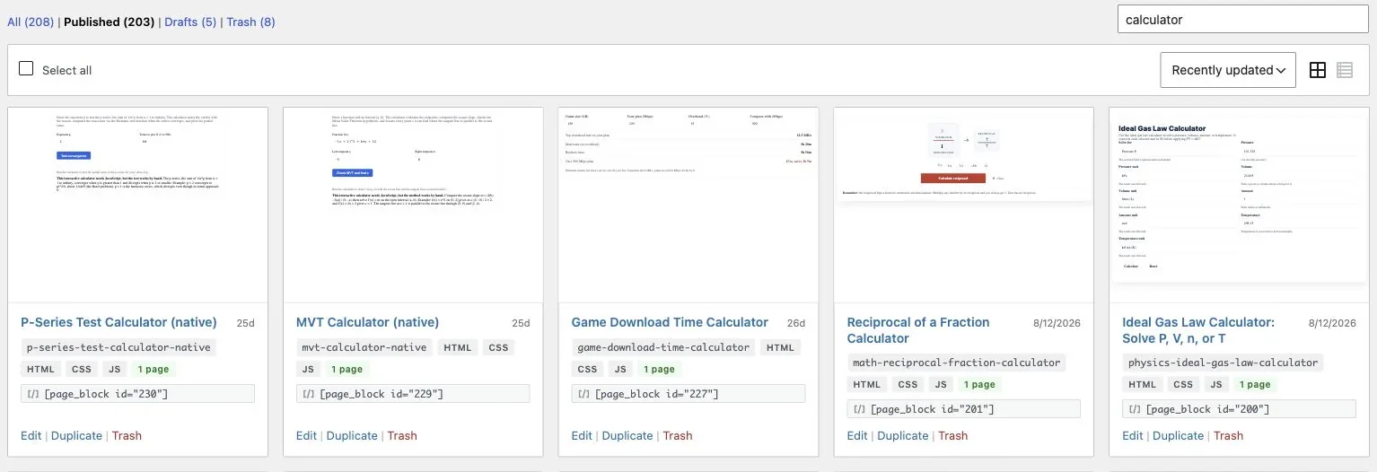Select shortcode field [page_block id="229"]
Viewport: 1377px width, 472px height.
coord(413,394)
